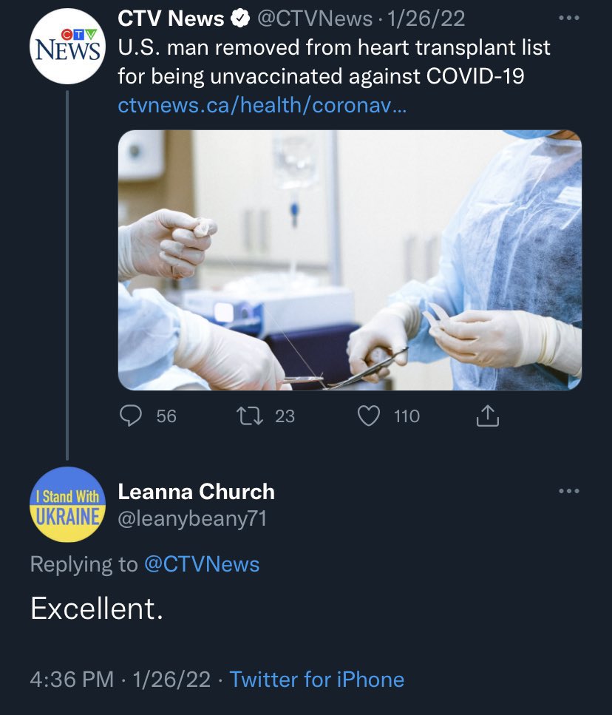Open more options on CTV News tweet
This screenshot has height=715, width=612.
click(566, 18)
